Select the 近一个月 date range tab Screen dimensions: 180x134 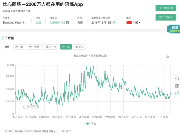click(34, 47)
